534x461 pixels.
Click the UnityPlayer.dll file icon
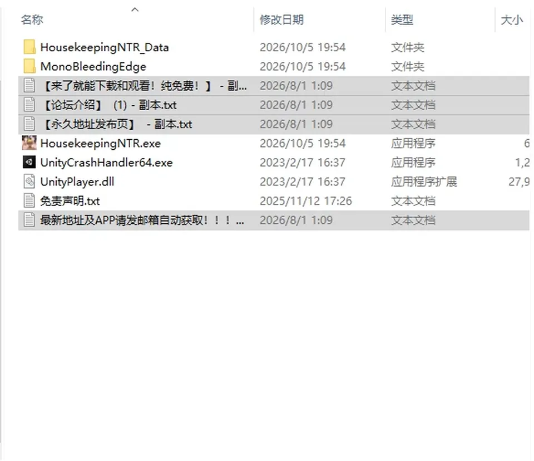coord(29,182)
